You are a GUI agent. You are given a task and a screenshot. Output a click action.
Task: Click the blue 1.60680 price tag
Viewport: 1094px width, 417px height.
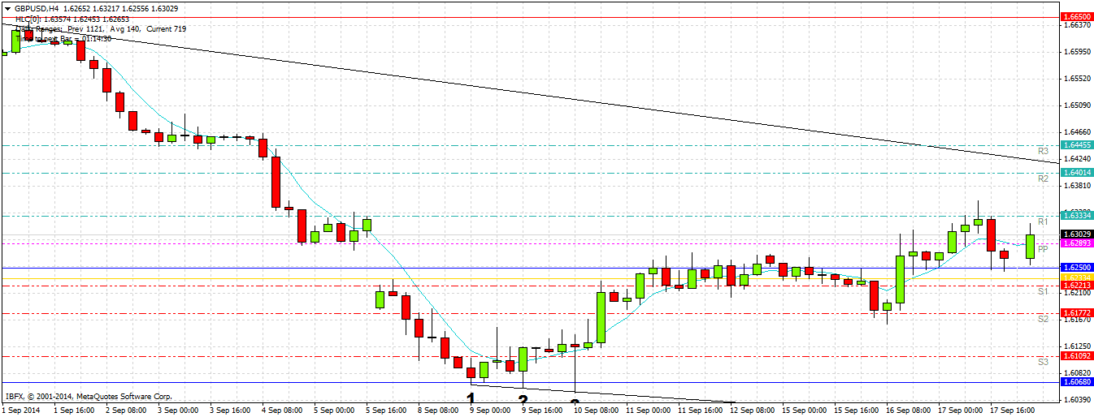click(x=1077, y=382)
